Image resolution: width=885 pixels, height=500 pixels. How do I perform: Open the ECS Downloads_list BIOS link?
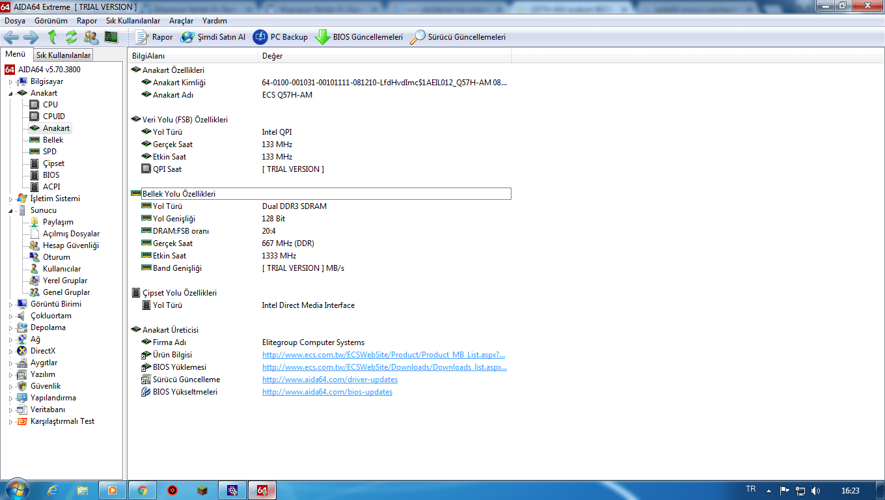(x=385, y=367)
